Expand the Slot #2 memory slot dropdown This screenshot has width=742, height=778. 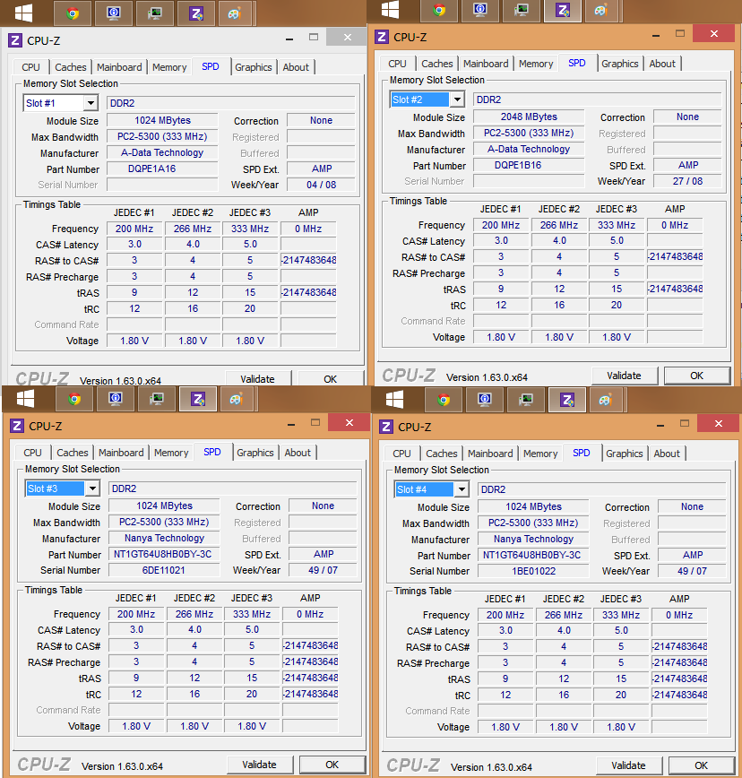(457, 99)
